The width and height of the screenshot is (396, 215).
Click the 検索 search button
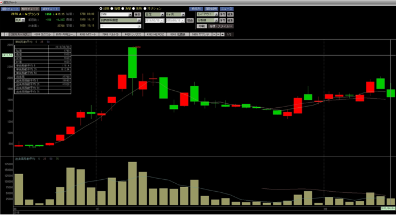pos(137,15)
